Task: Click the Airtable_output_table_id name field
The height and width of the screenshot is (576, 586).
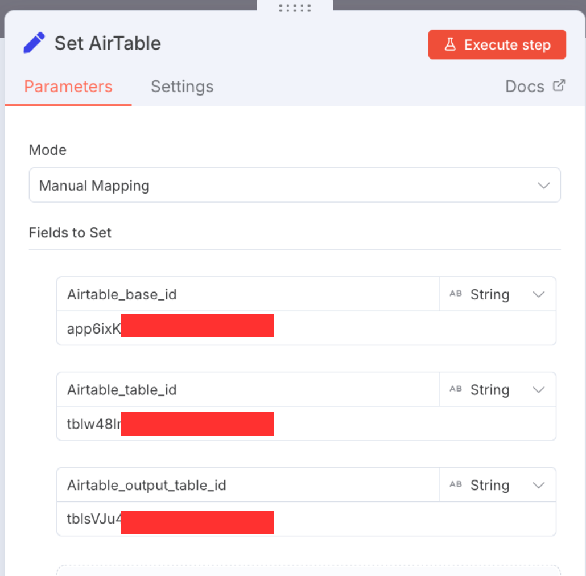Action: coord(247,485)
